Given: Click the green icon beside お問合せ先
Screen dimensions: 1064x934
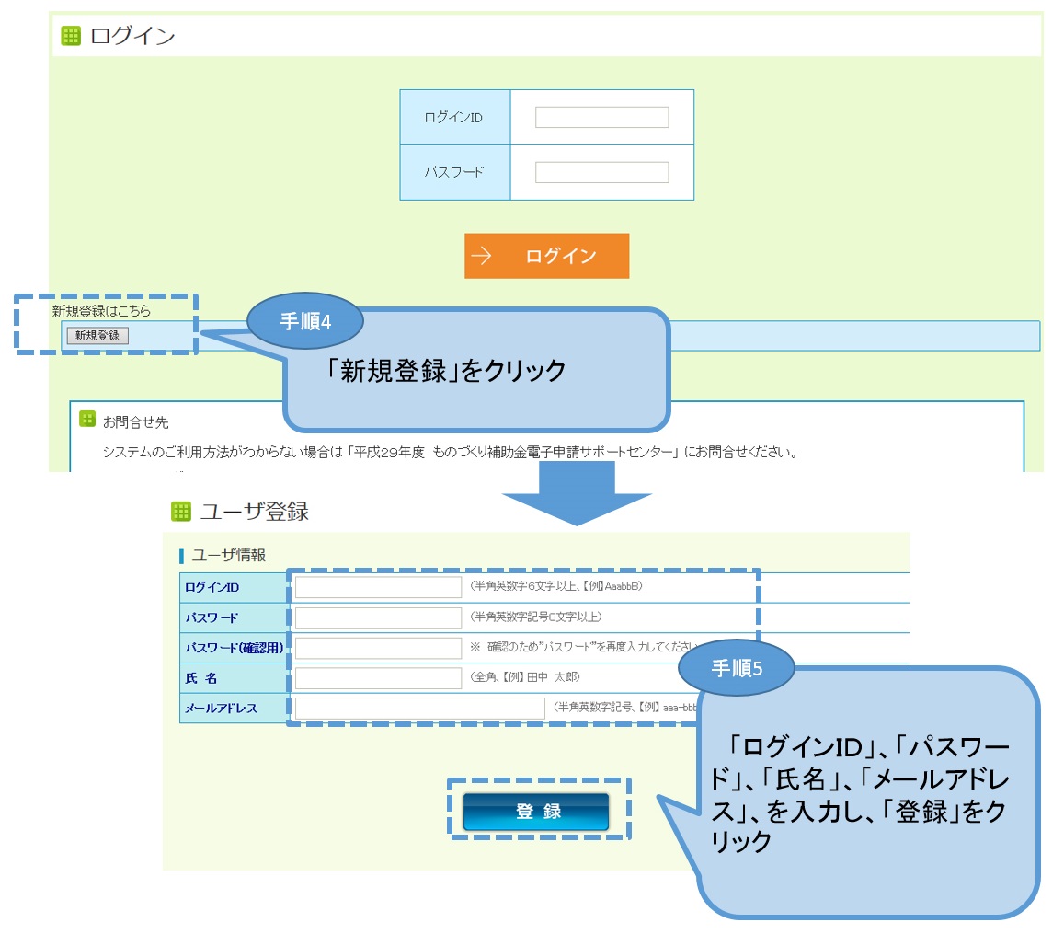Looking at the screenshot, I should (87, 419).
